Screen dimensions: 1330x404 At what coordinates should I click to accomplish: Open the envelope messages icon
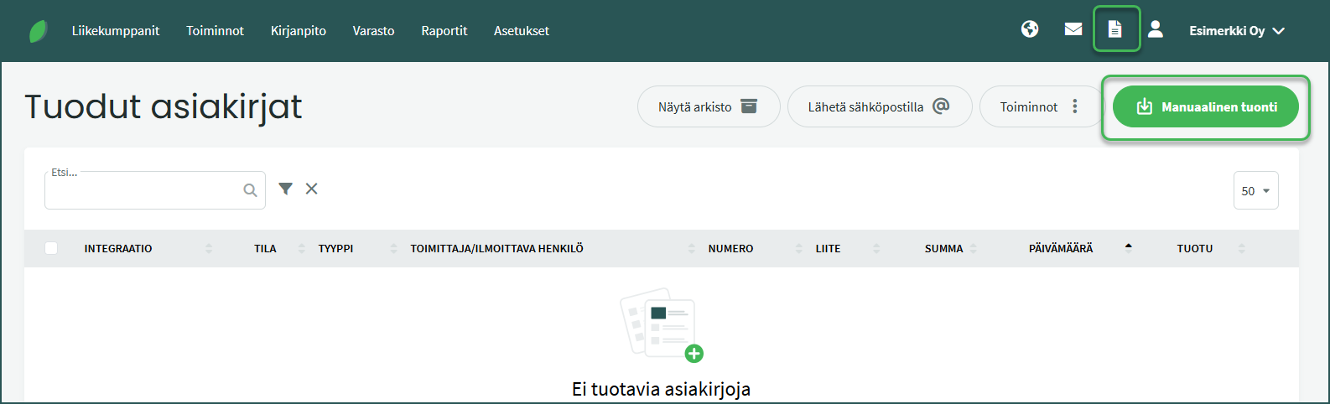tap(1073, 30)
